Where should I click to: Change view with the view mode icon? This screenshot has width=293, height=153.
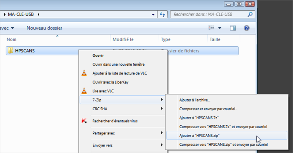tap(211, 28)
